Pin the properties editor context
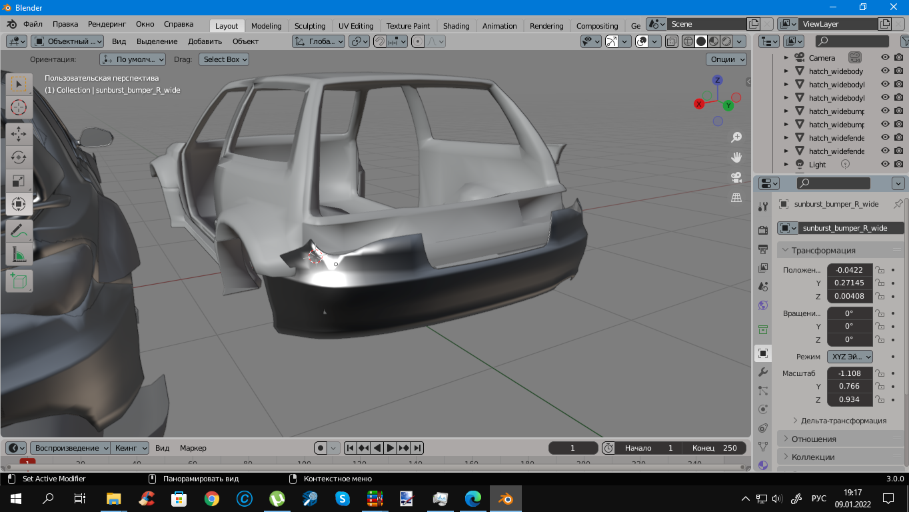 [x=898, y=204]
